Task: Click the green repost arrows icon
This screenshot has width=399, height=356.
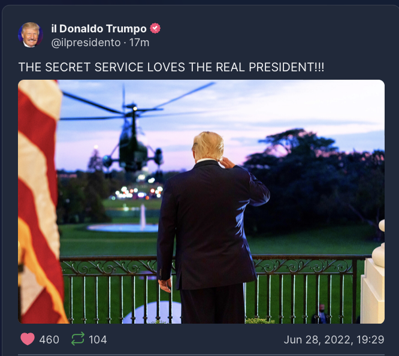Action: (78, 339)
